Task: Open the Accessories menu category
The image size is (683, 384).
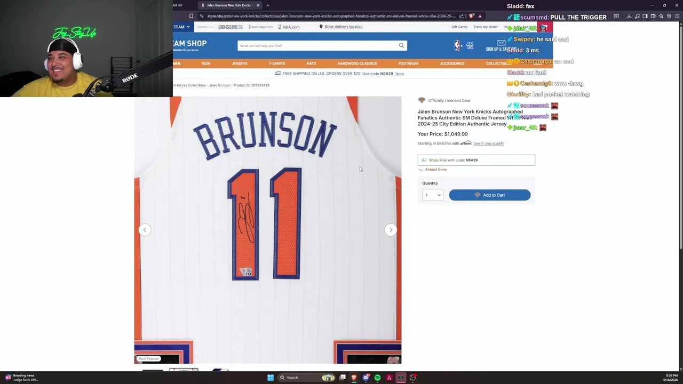Action: point(452,63)
